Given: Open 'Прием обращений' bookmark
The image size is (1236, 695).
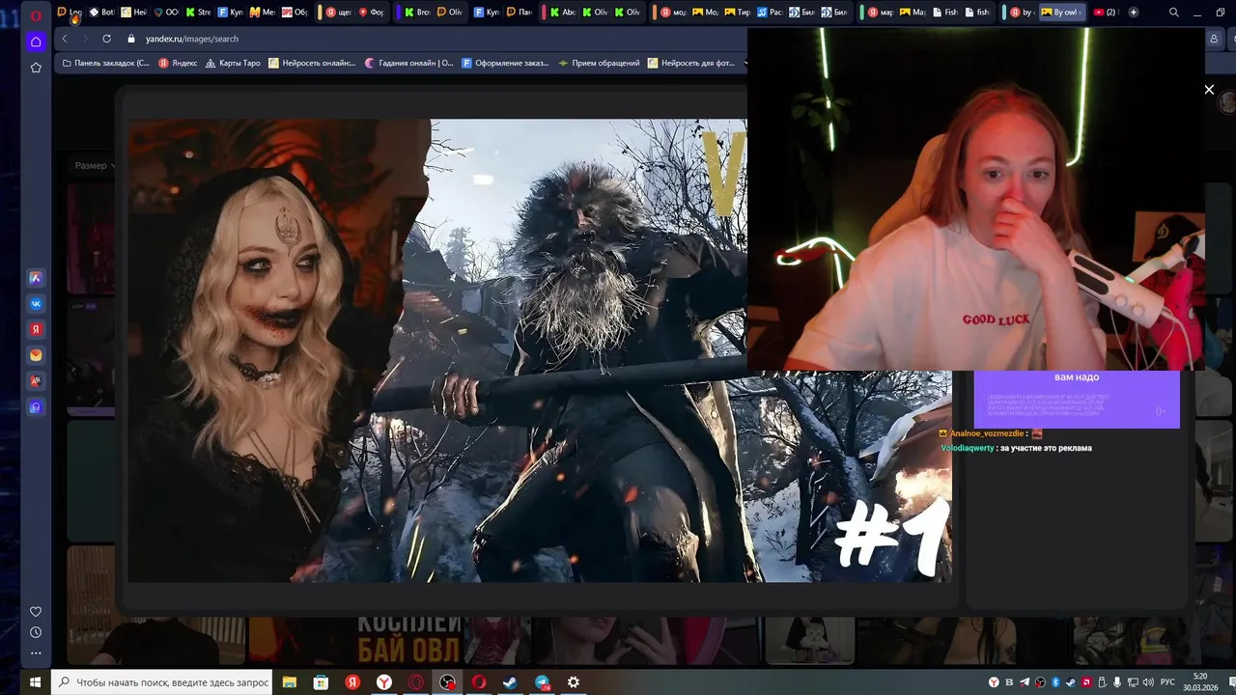Looking at the screenshot, I should coord(599,63).
